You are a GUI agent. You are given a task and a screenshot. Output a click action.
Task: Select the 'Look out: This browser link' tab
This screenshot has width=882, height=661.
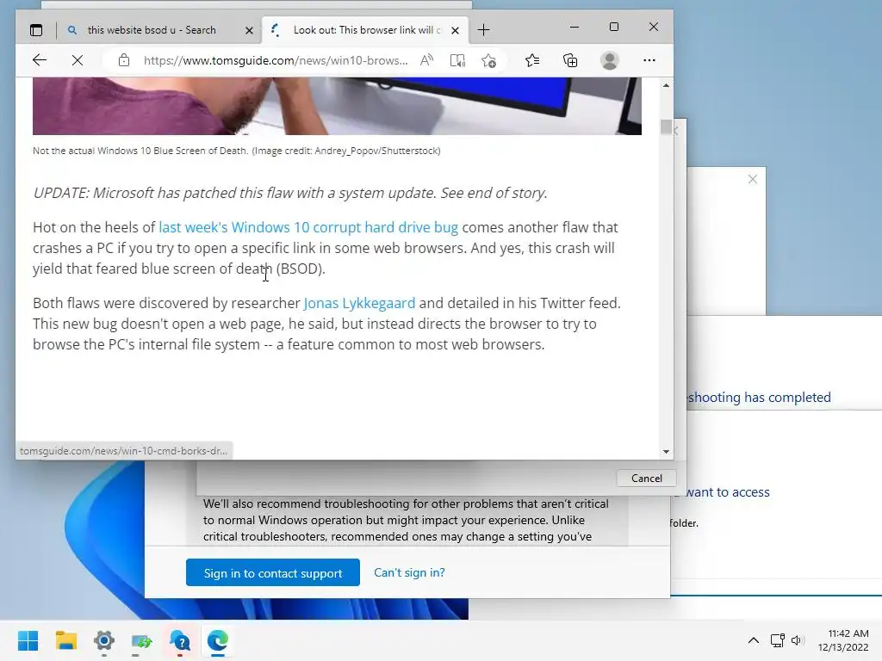(366, 30)
